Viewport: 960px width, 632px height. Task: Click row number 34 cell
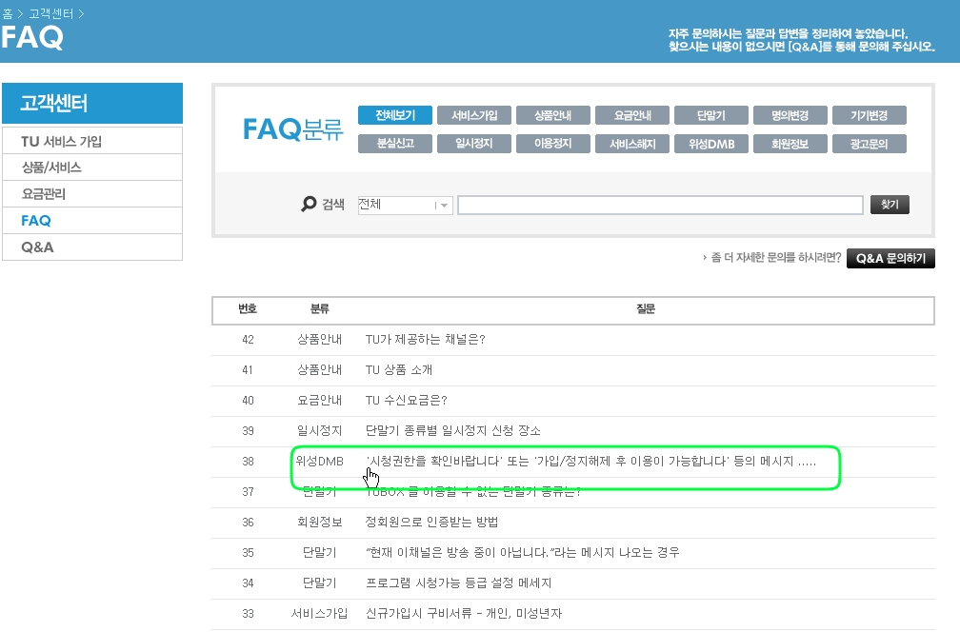click(x=248, y=583)
